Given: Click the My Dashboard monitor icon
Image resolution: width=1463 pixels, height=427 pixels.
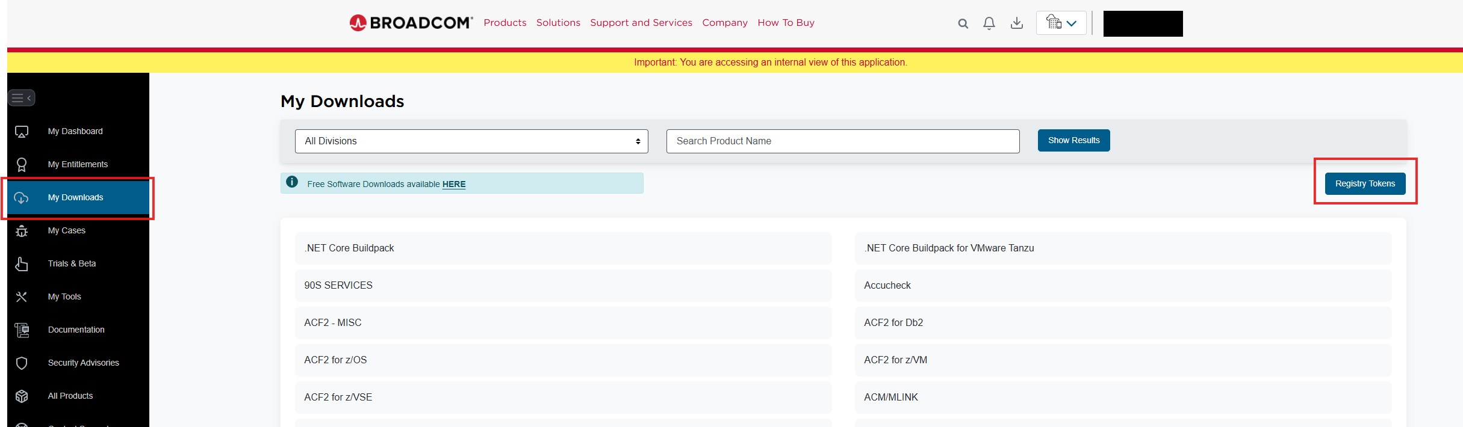Looking at the screenshot, I should [22, 132].
